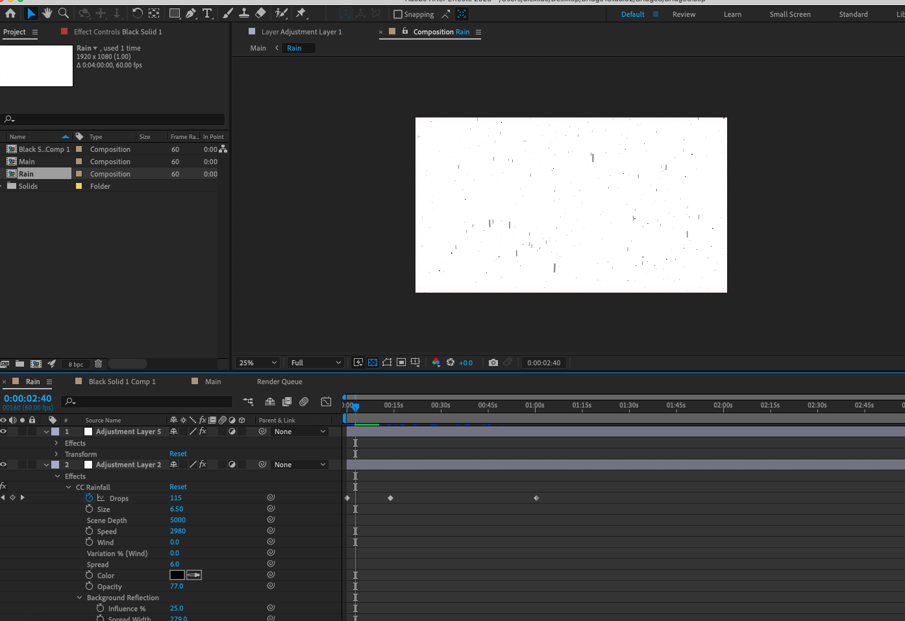Enable Frame Blending for all layers
905x621 pixels.
coord(287,402)
